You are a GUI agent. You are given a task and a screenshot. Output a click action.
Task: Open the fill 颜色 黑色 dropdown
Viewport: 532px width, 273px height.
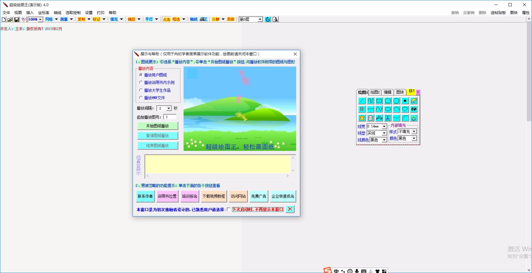tap(414, 138)
